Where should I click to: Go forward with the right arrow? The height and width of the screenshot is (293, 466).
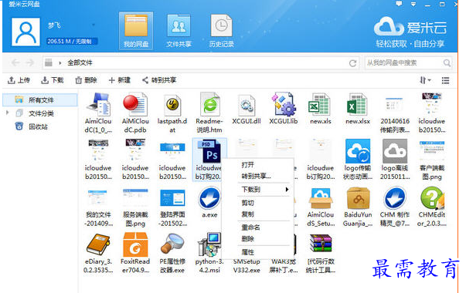(x=29, y=63)
